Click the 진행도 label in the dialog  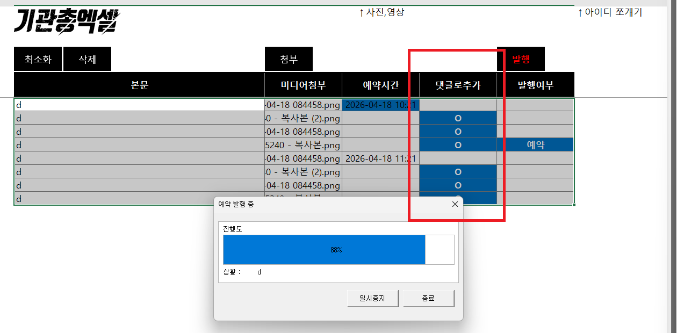click(233, 229)
